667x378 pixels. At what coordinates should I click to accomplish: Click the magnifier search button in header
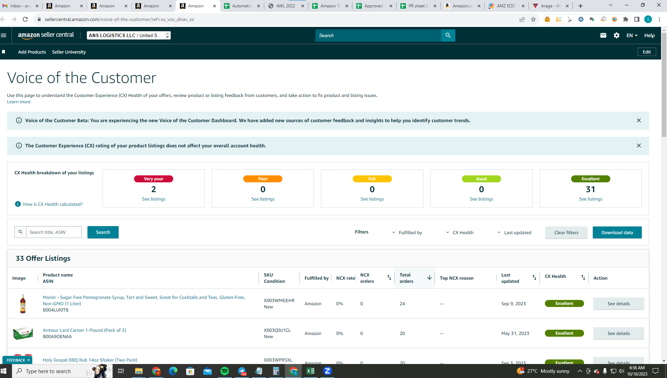(x=448, y=35)
